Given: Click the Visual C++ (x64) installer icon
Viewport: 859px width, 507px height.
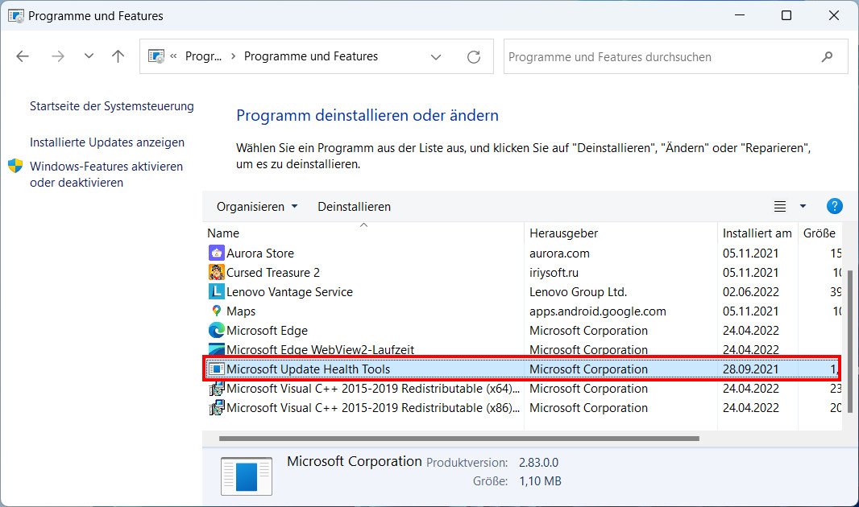Looking at the screenshot, I should (x=217, y=389).
